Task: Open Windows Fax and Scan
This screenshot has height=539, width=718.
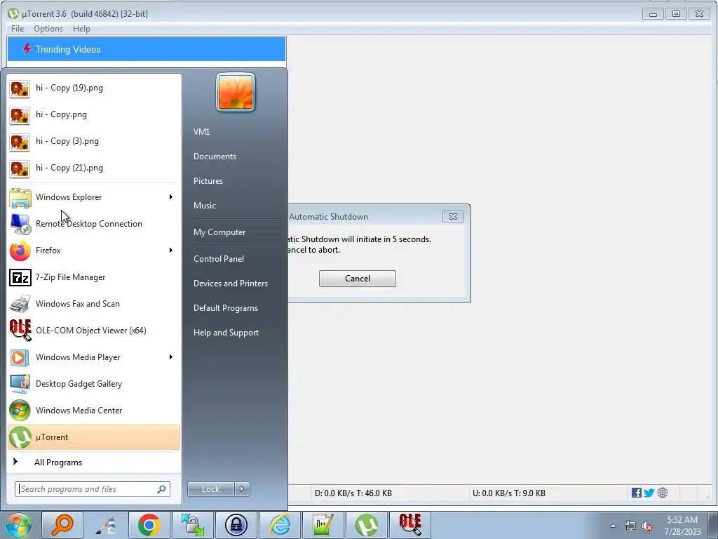Action: click(x=94, y=304)
